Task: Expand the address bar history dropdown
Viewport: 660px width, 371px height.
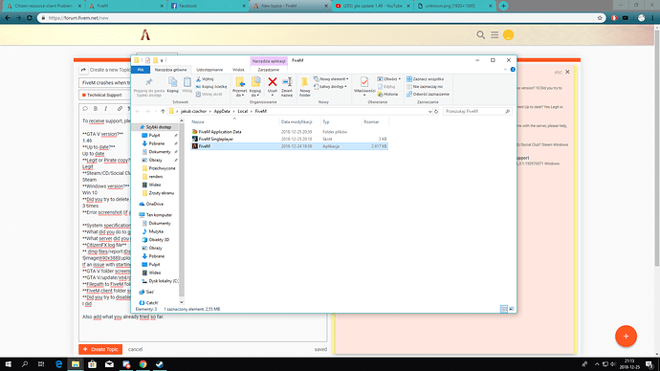Action: [429, 112]
